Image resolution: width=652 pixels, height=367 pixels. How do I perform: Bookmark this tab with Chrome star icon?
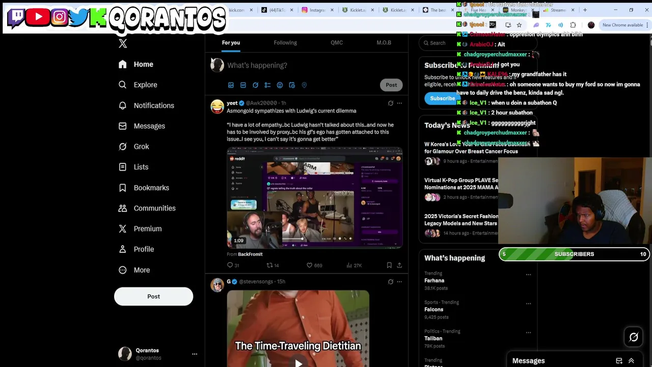[x=519, y=25]
